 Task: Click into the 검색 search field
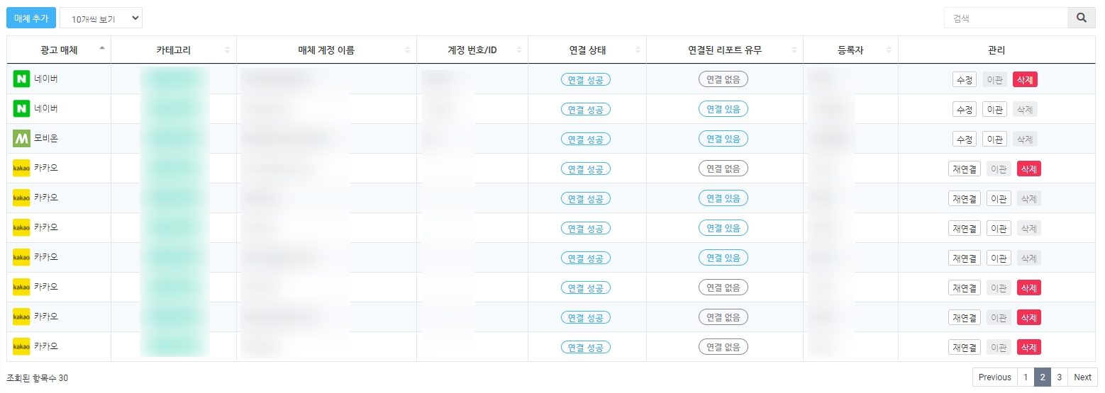point(1006,18)
